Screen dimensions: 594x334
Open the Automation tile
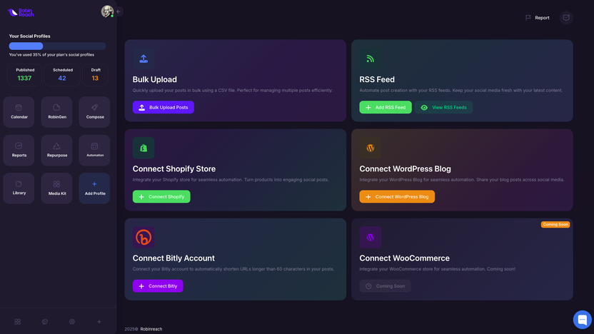[94, 150]
